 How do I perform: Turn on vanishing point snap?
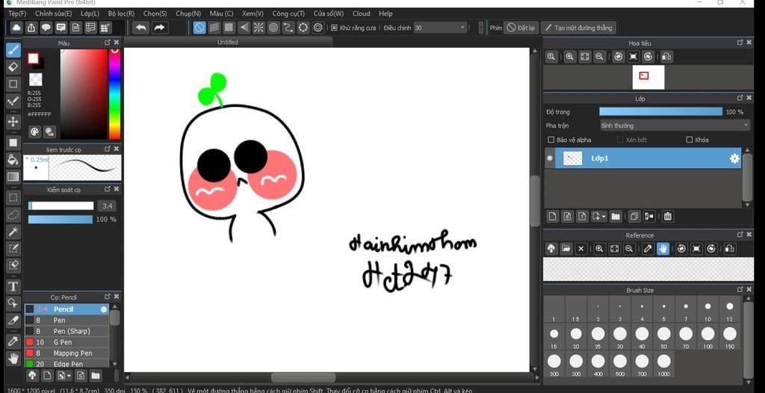tap(244, 28)
